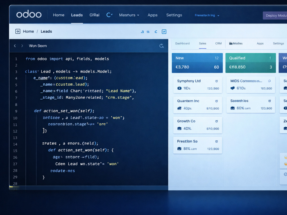Screen dimensions: 287x215
Task: Click the 12 count in New column header
Action: (217, 58)
